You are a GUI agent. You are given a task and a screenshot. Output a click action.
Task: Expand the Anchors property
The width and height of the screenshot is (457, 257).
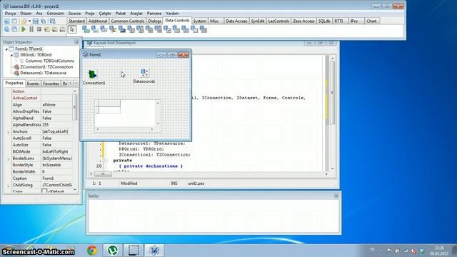point(9,132)
